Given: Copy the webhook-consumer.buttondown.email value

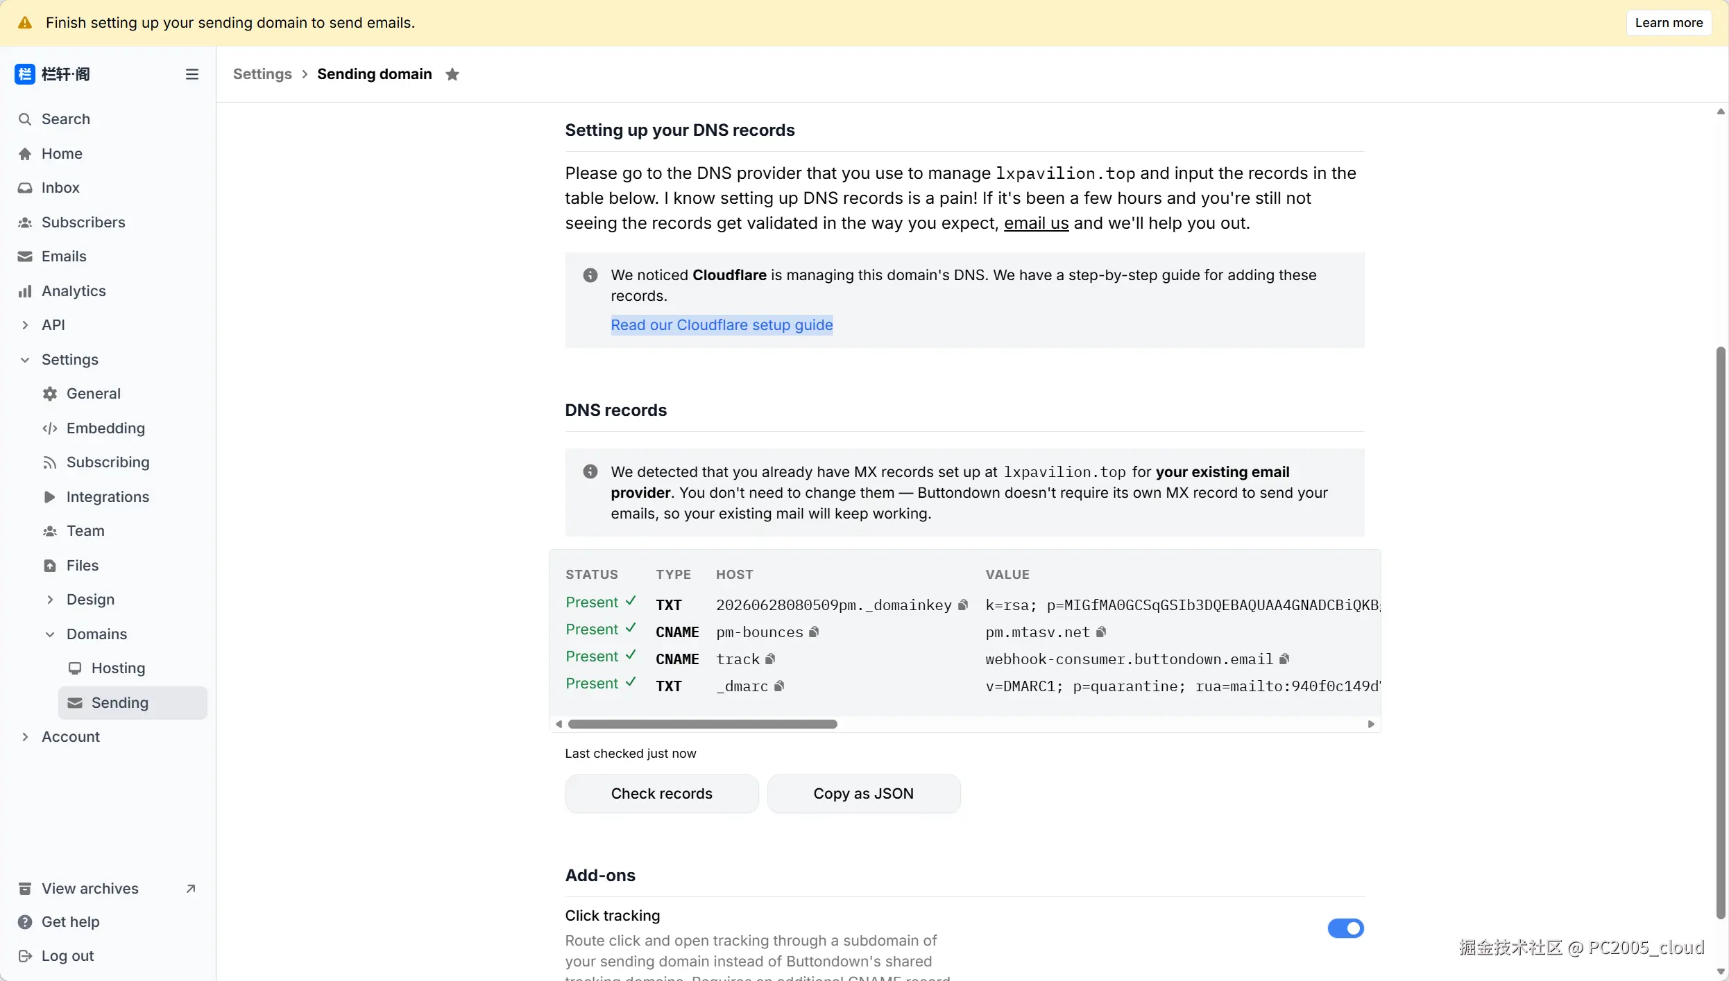Looking at the screenshot, I should tap(1284, 659).
